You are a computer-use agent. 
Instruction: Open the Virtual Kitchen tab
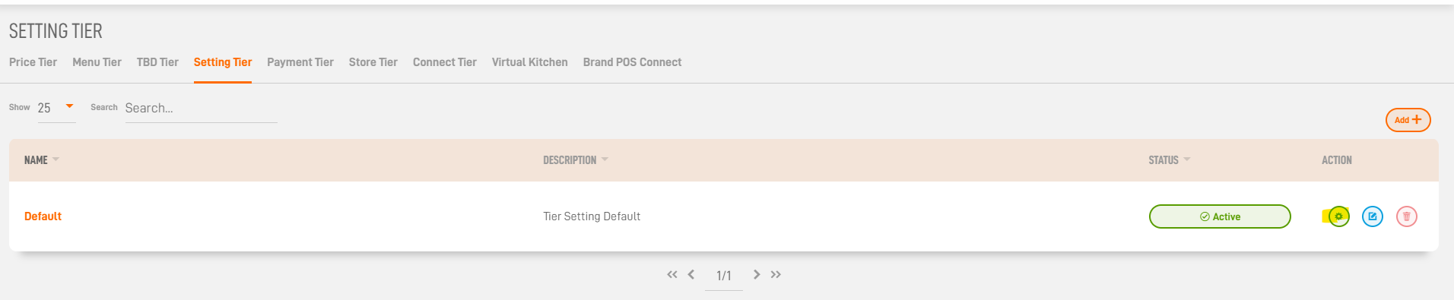530,62
